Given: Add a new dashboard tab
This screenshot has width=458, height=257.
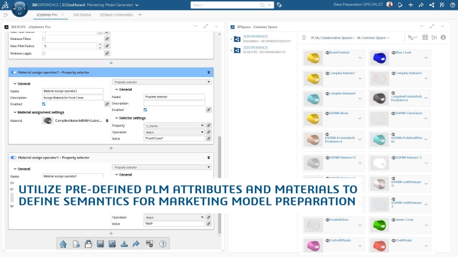Looking at the screenshot, I should pos(140,15).
